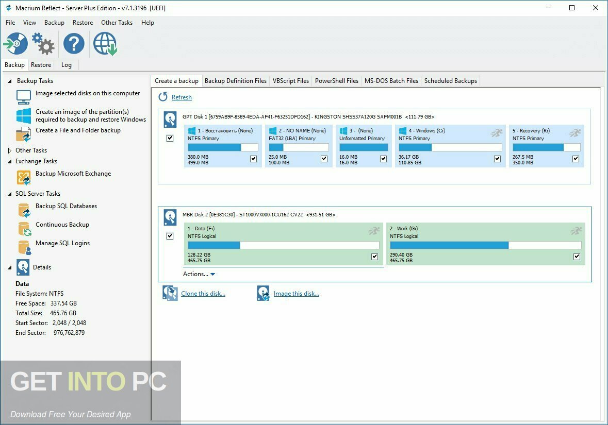Click the create rescue media disc icon
608x425 pixels.
[x=16, y=43]
